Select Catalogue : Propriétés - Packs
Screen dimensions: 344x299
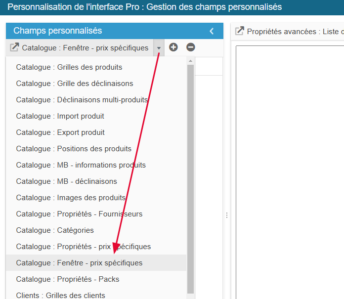(68, 279)
